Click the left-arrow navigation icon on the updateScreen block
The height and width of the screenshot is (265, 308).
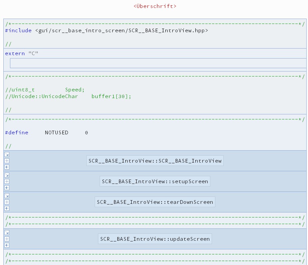7,245
